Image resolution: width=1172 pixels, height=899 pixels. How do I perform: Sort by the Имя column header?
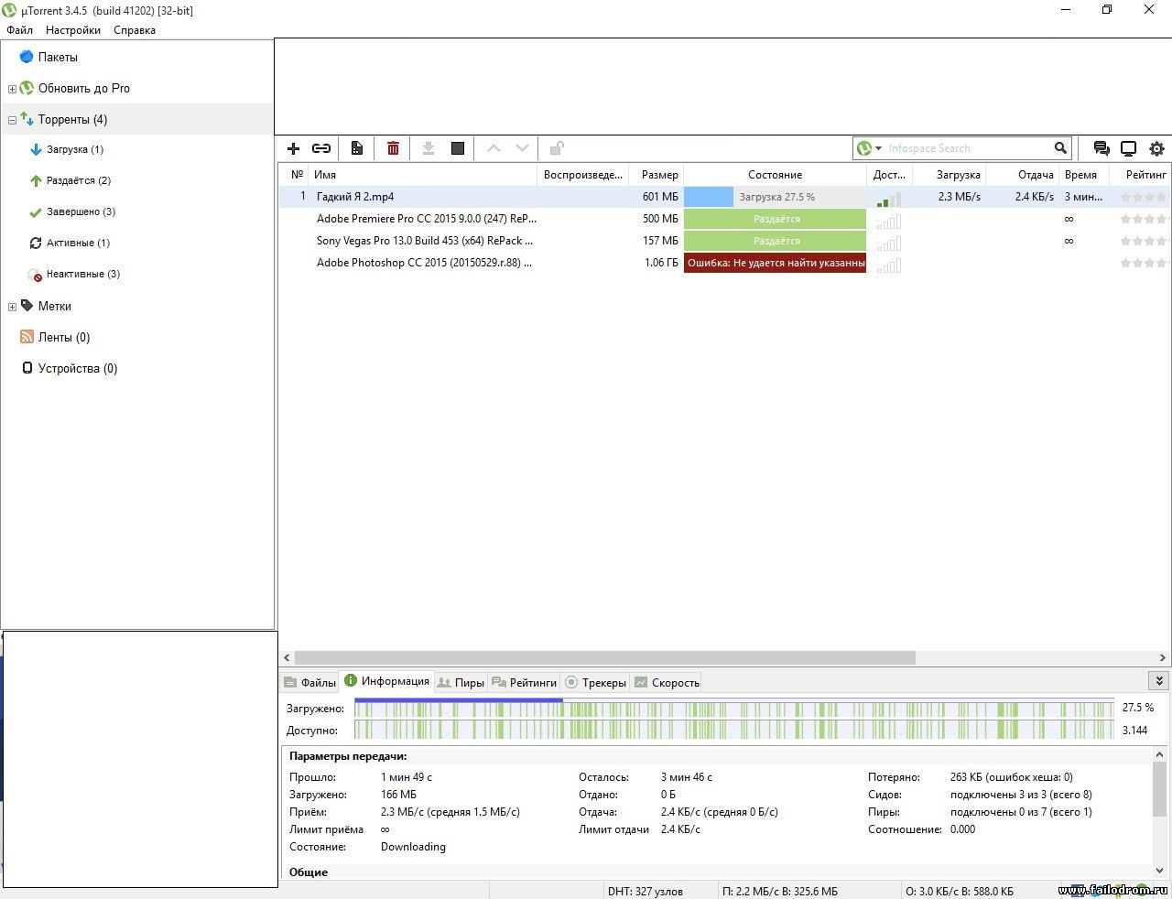pyautogui.click(x=422, y=174)
